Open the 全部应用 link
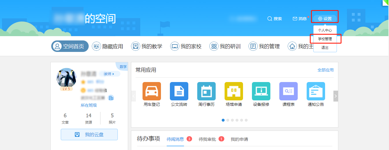 point(325,70)
